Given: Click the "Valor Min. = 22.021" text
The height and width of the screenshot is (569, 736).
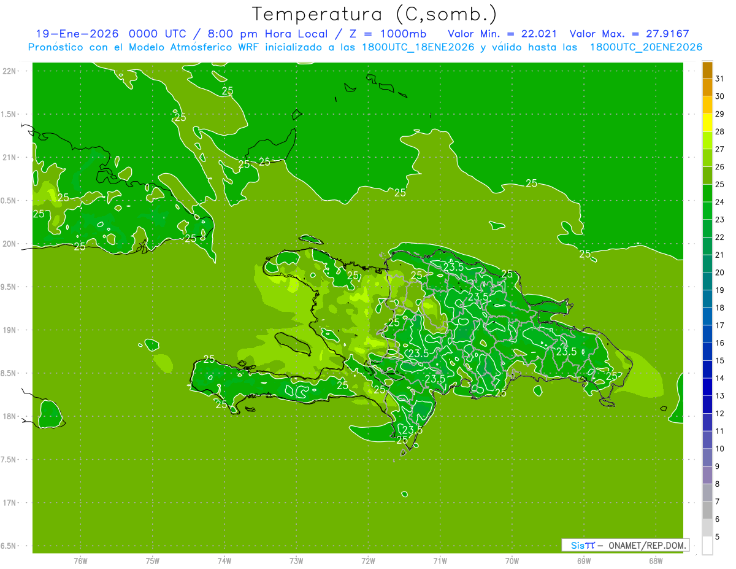Looking at the screenshot, I should pyautogui.click(x=502, y=34).
